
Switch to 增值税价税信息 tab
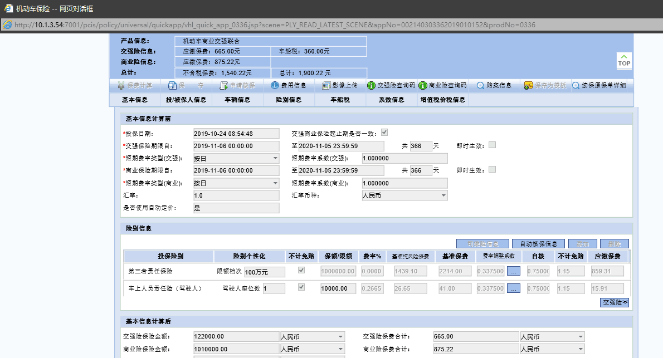pos(442,100)
